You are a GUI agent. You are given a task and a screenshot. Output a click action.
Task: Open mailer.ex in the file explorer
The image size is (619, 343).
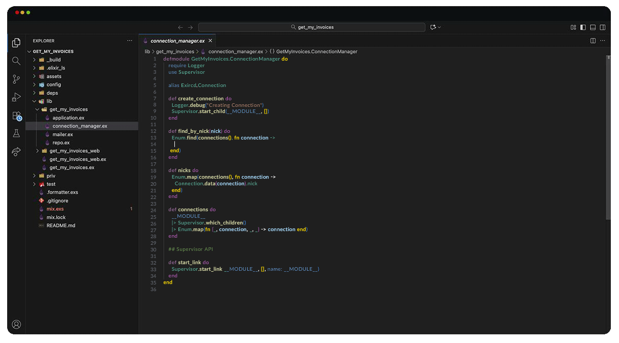[x=63, y=134]
